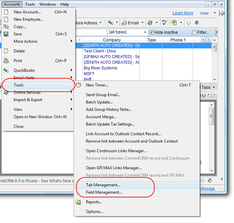
Task: Select Batch Update from the submenu
Action: pos(99,102)
